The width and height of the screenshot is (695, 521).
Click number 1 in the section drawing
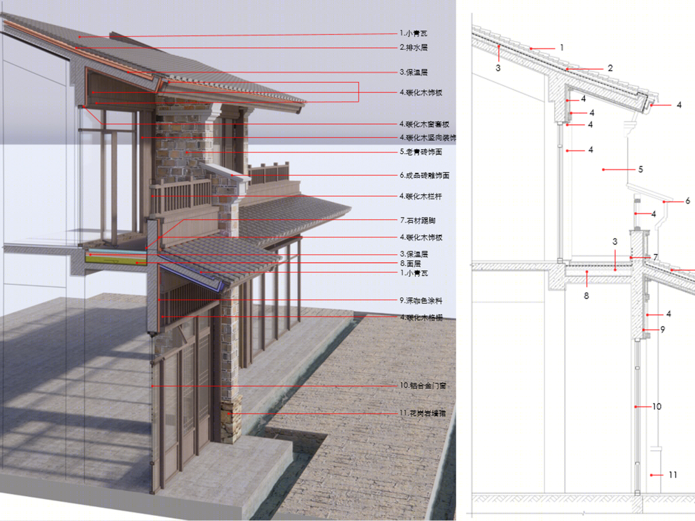562,48
